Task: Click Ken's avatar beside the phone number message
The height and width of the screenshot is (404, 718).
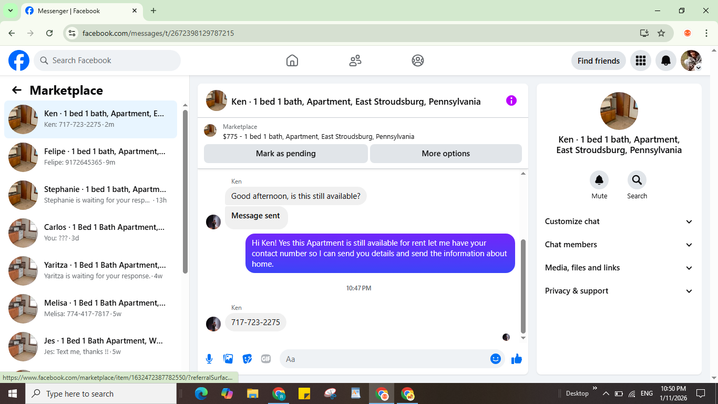Action: coord(213,324)
